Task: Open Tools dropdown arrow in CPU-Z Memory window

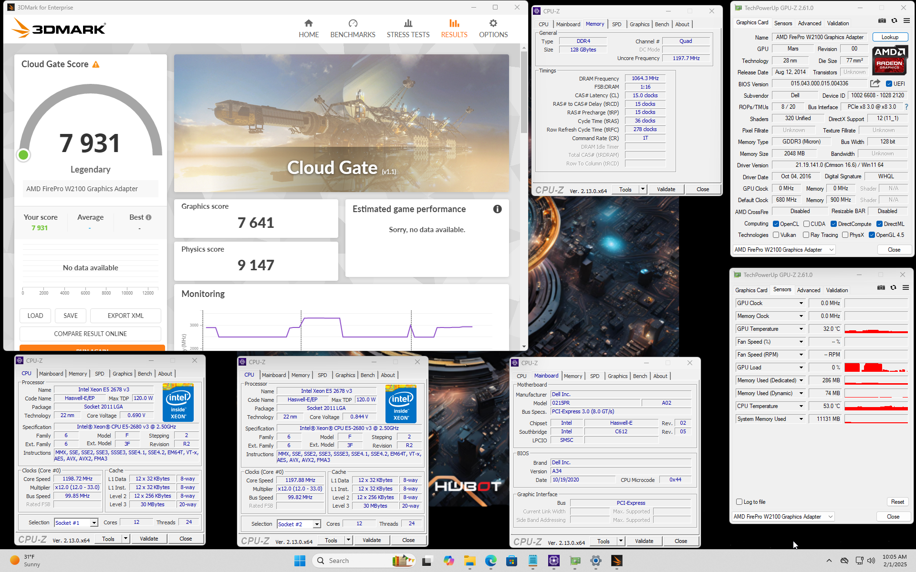Action: [643, 189]
